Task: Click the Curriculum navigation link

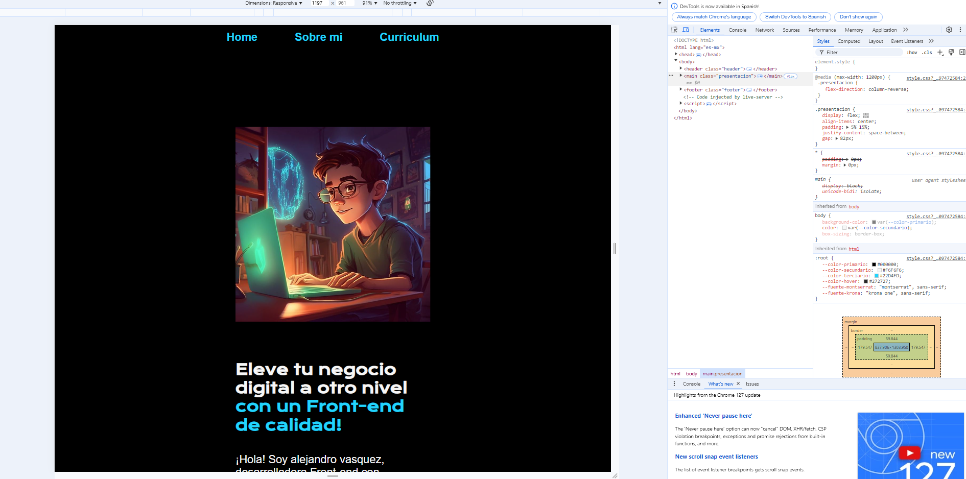Action: pos(409,37)
